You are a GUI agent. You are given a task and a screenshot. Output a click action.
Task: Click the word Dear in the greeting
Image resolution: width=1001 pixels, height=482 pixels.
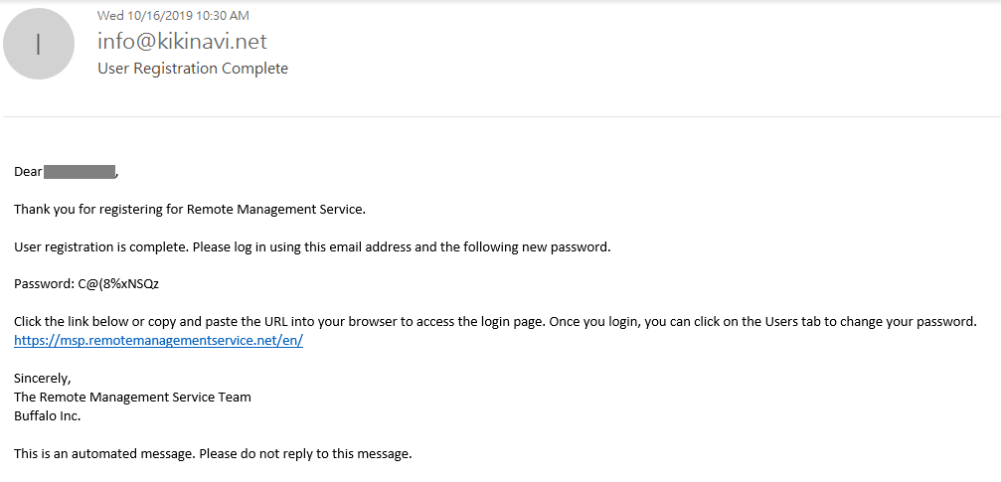(28, 172)
